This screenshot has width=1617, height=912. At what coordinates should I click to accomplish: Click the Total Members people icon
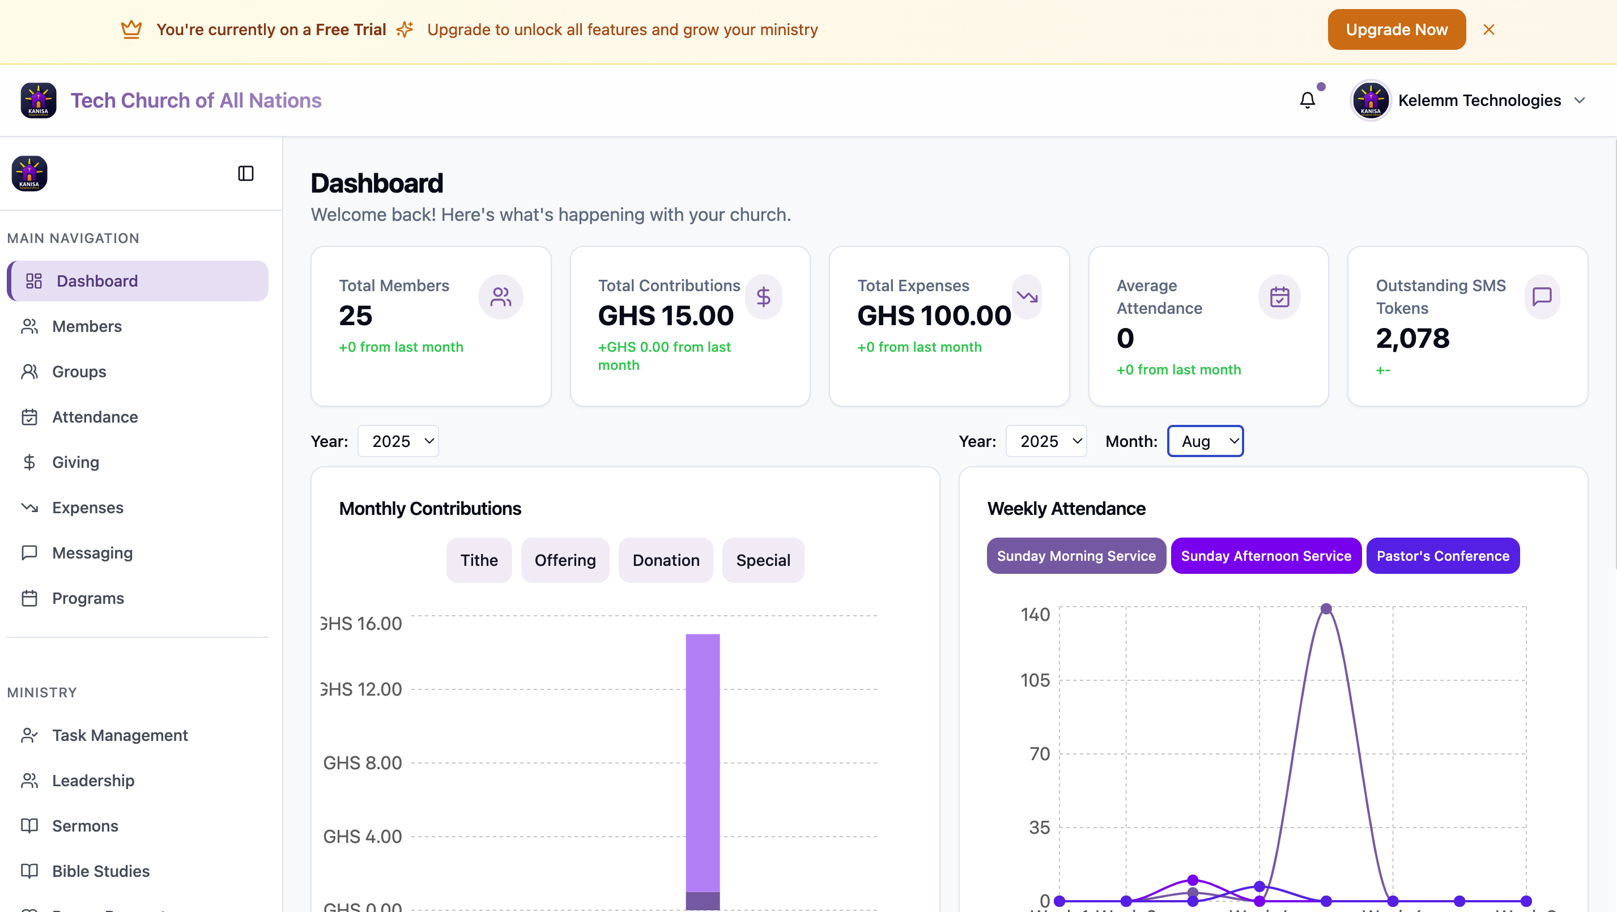point(500,297)
